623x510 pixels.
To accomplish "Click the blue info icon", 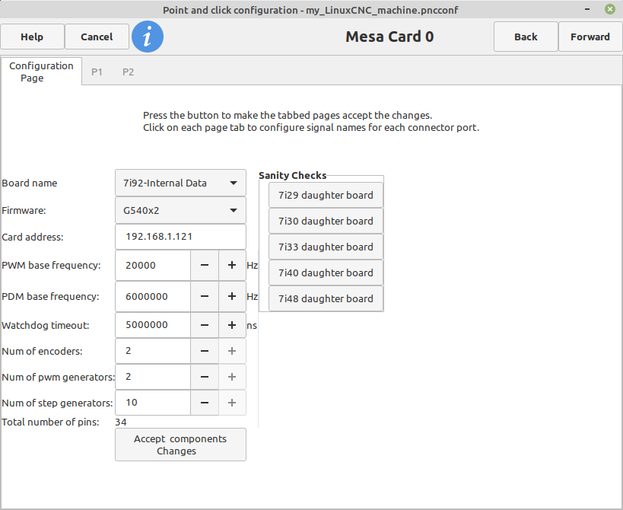I will pos(148,37).
